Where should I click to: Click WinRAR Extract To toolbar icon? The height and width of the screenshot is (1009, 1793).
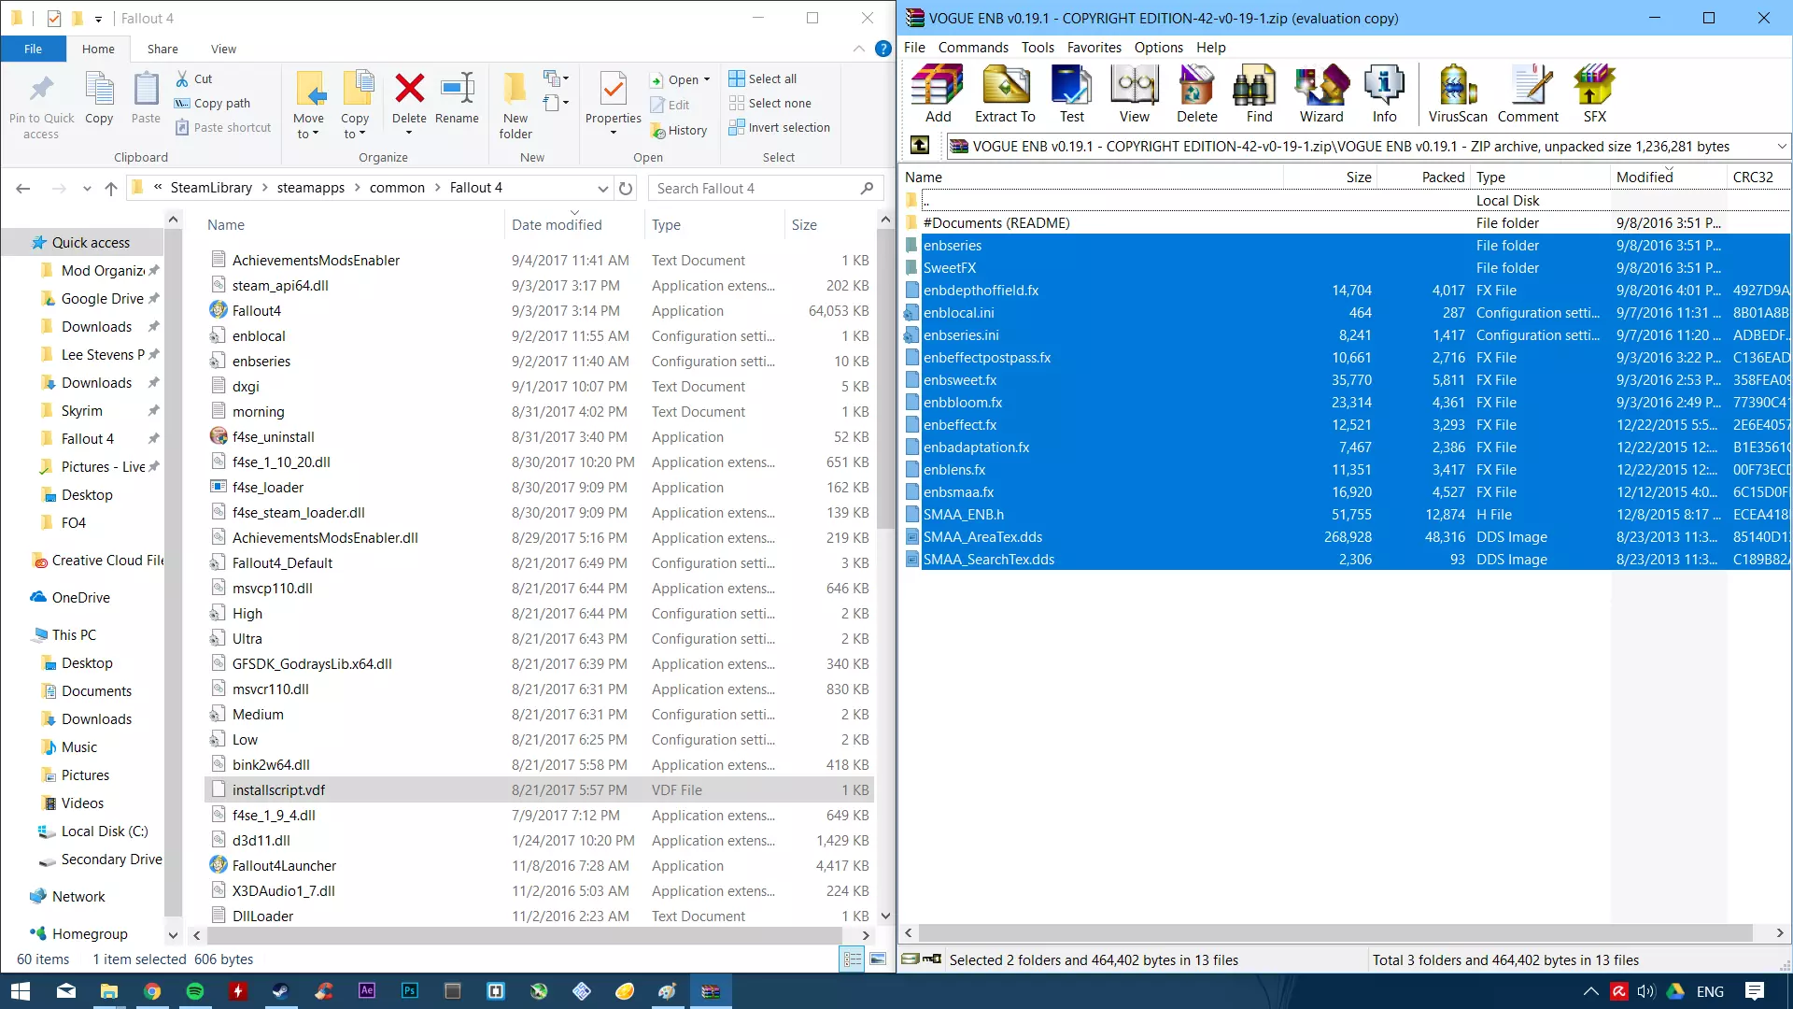pos(1005,93)
